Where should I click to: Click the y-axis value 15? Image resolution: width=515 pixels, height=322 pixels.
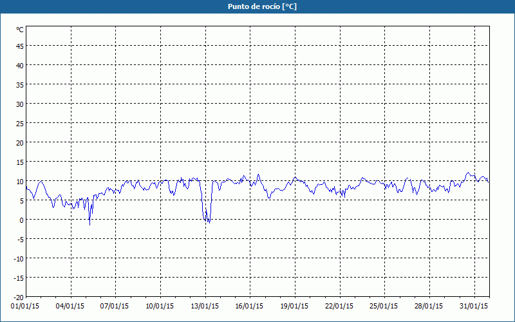point(20,162)
